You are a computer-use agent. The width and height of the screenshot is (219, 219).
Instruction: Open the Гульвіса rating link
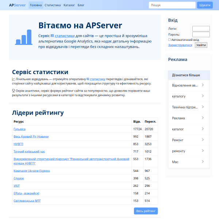(x=20, y=129)
